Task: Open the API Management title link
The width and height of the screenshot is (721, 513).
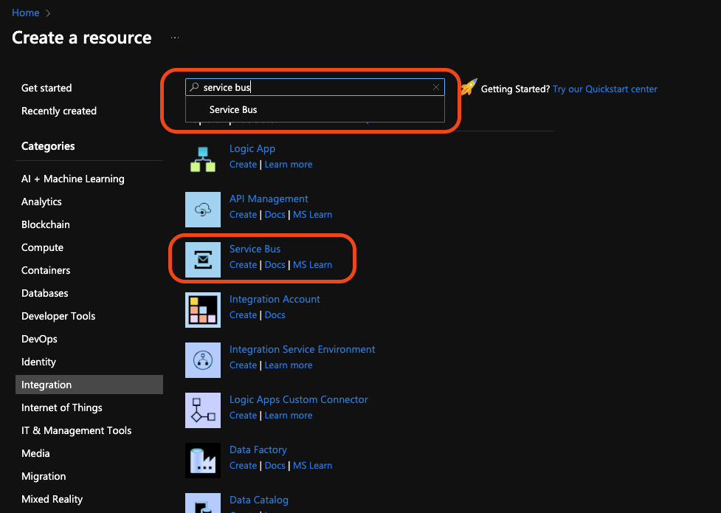Action: 269,199
